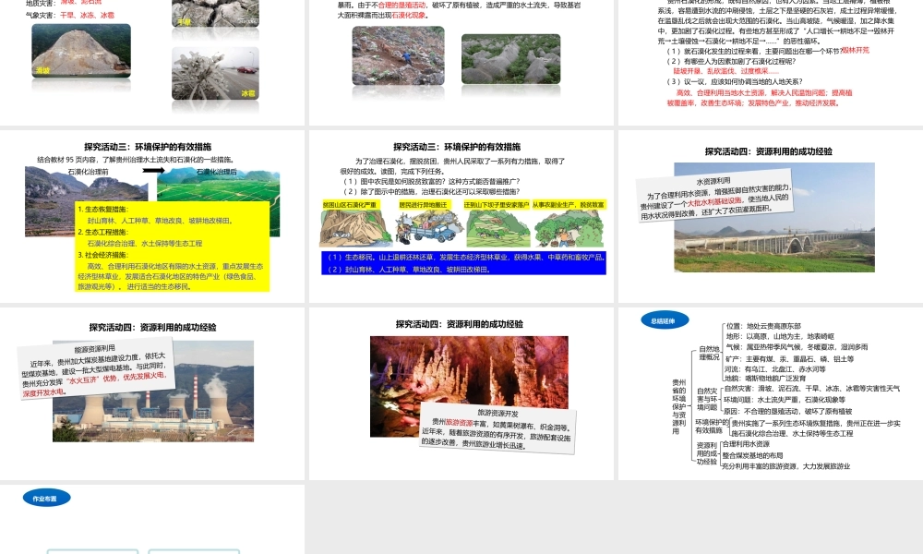Click the mind map root 贵州省的环境保护与资源利用
This screenshot has height=554, width=923.
coord(678,407)
